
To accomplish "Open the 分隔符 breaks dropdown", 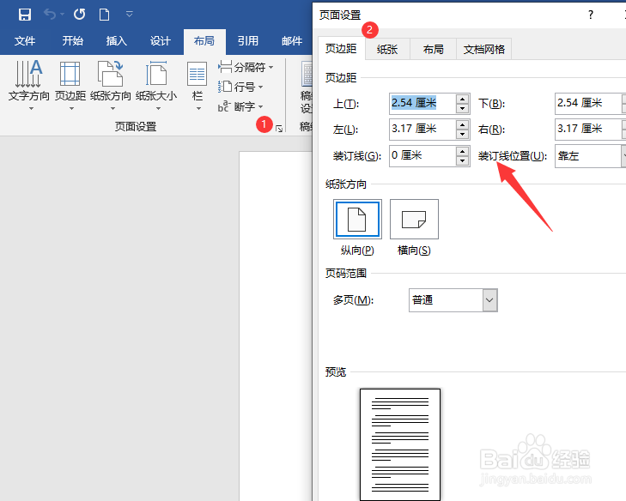I will tap(246, 67).
